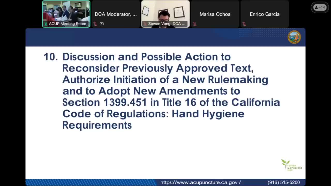Viewport: 331px width, 186px height.
Task: Click the 'Steven Vong, DCA' name label
Action: [167, 24]
